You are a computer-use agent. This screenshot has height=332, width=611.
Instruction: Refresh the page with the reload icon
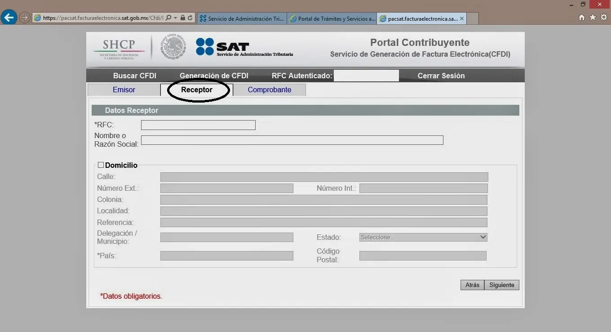(x=190, y=18)
